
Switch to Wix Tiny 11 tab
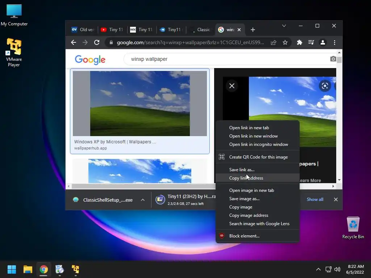[x=141, y=30]
